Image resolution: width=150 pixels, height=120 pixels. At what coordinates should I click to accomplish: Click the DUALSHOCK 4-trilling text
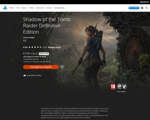point(34,75)
